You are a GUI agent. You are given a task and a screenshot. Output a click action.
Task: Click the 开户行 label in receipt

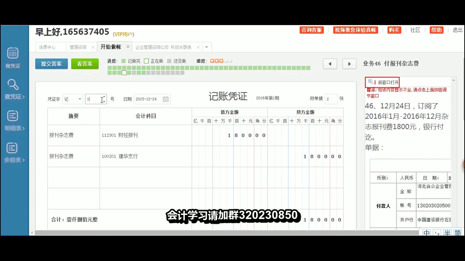[x=406, y=220]
